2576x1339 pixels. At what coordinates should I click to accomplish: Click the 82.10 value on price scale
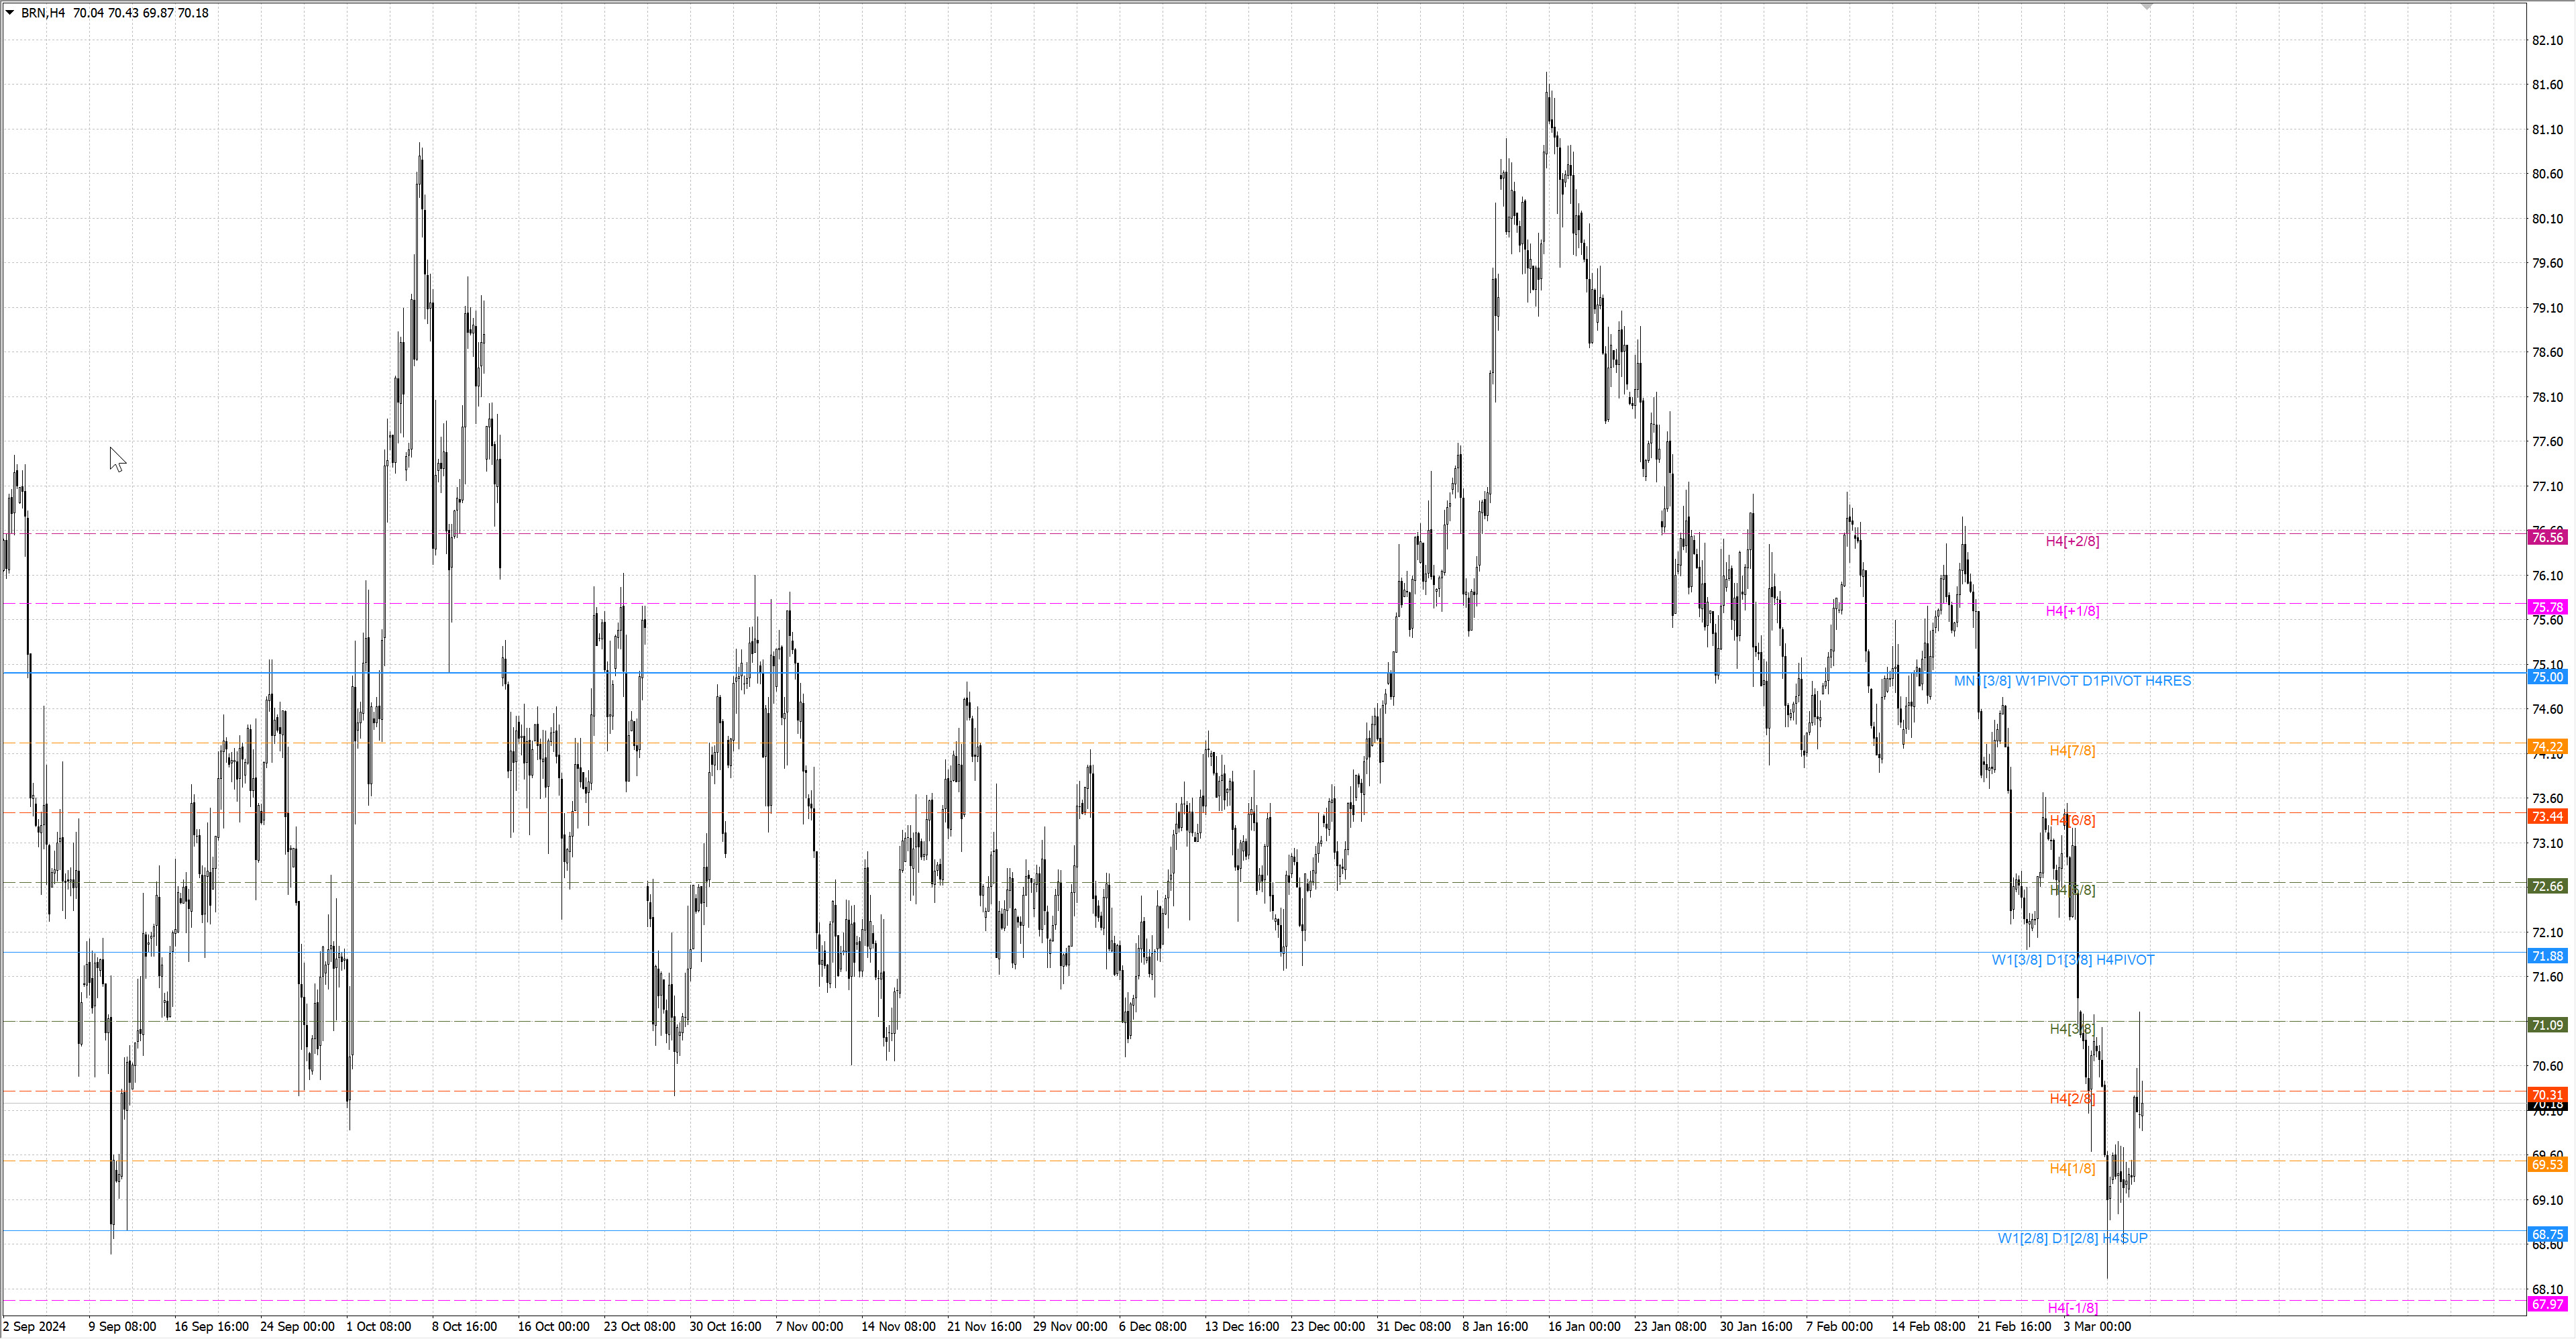[x=2547, y=40]
